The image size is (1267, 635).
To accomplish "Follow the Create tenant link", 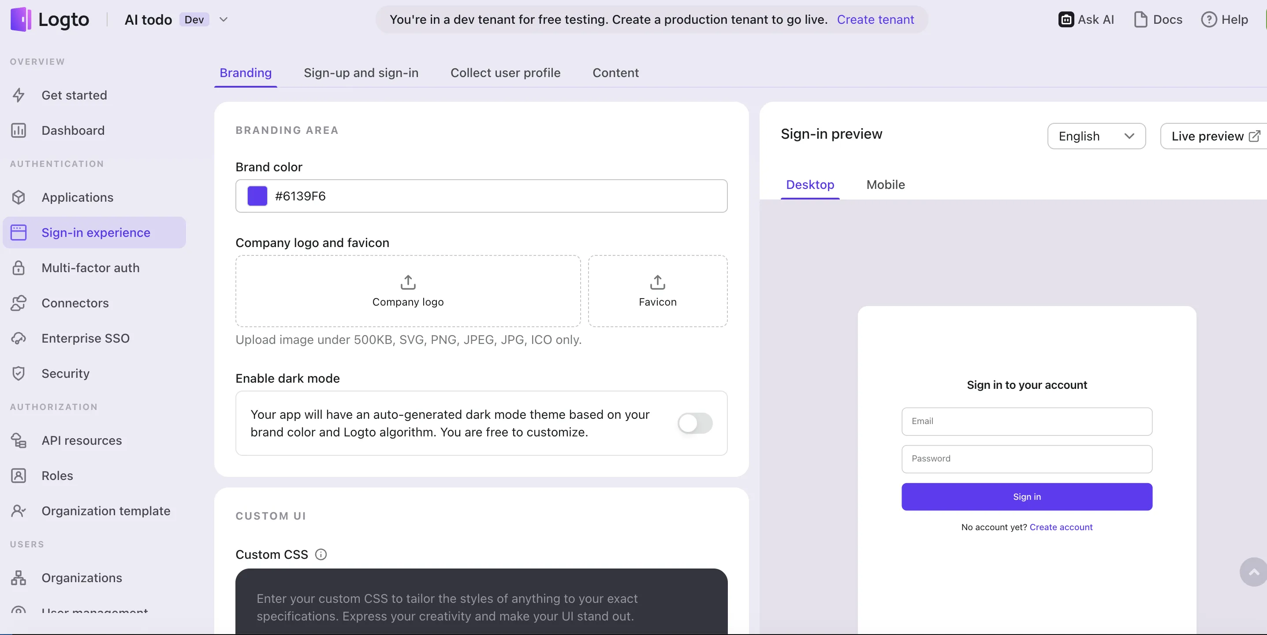I will [x=875, y=20].
